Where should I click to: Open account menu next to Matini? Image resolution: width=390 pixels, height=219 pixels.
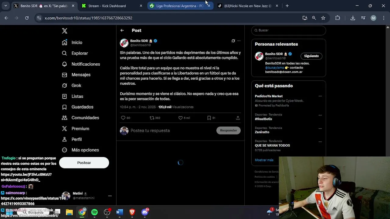110,196
